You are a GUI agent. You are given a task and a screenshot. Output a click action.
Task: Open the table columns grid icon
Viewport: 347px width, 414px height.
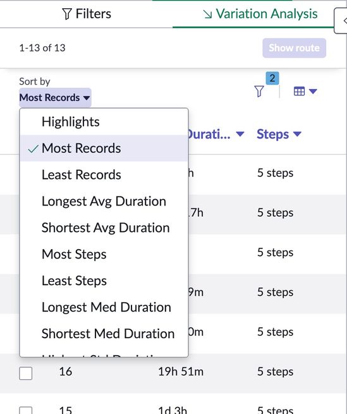[299, 92]
